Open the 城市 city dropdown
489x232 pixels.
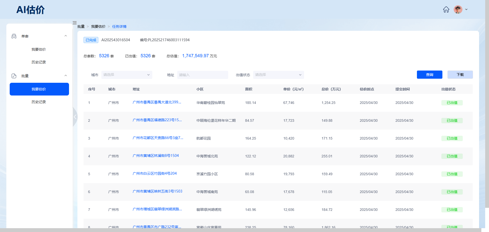[127, 75]
